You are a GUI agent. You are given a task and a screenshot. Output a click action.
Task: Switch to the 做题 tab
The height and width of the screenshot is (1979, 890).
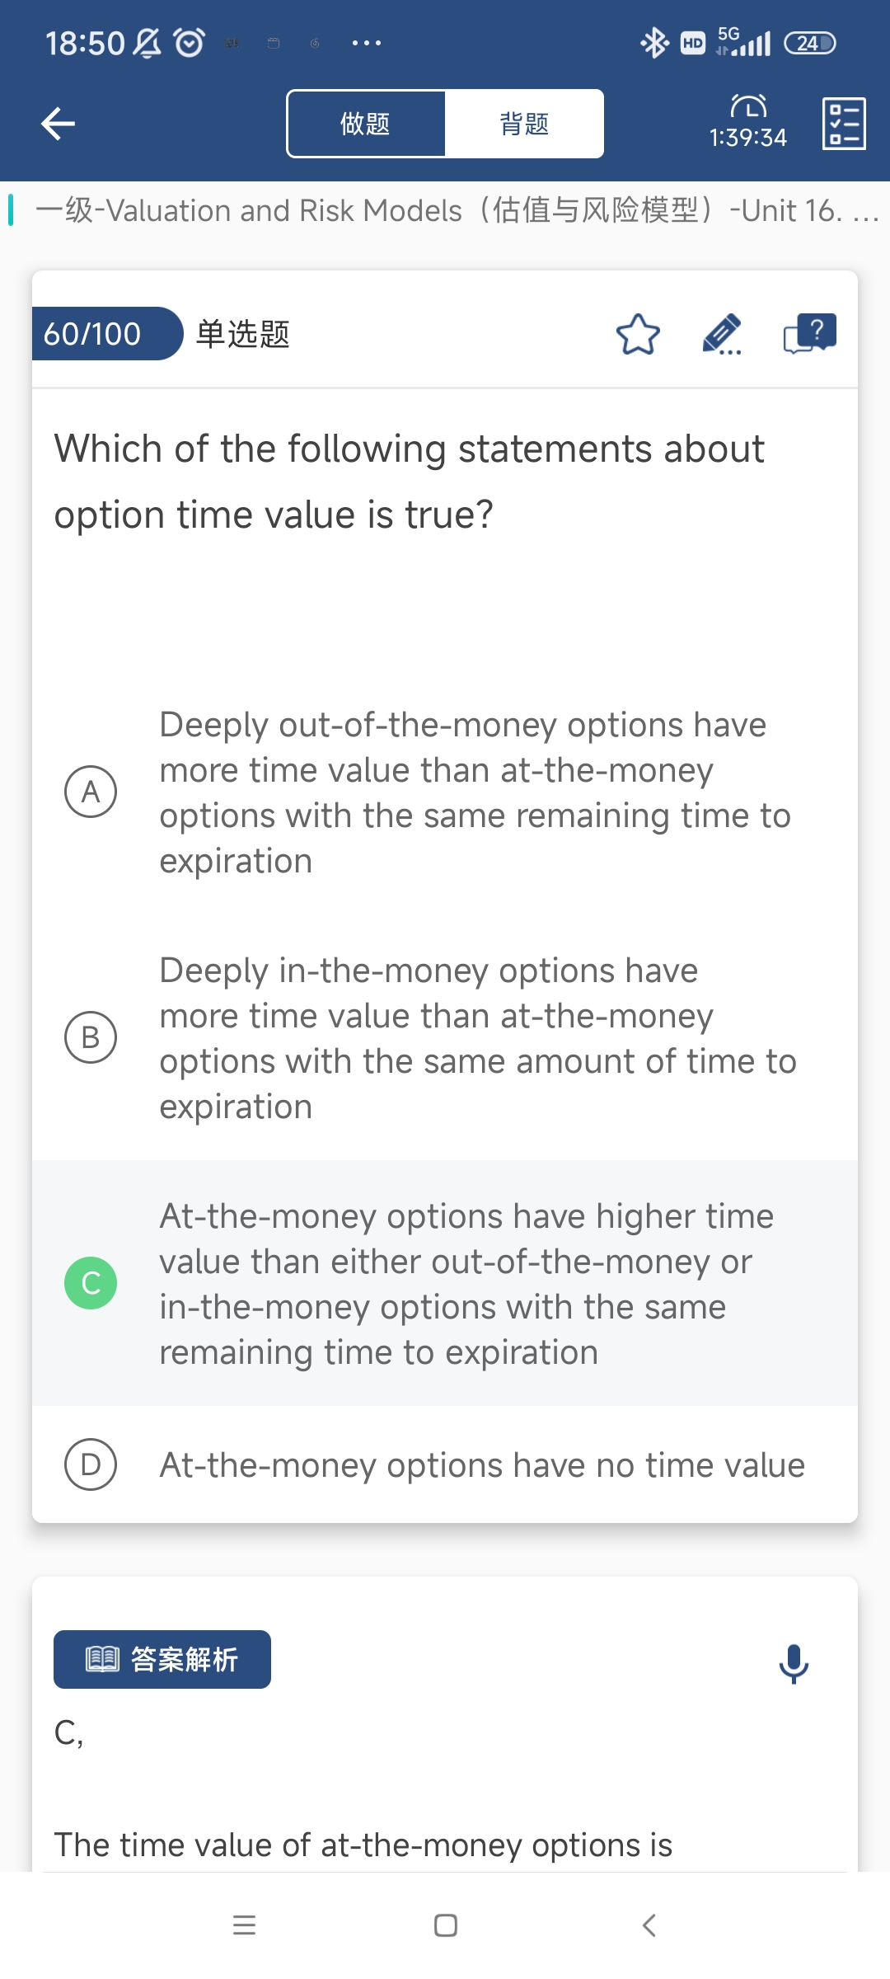tap(366, 124)
